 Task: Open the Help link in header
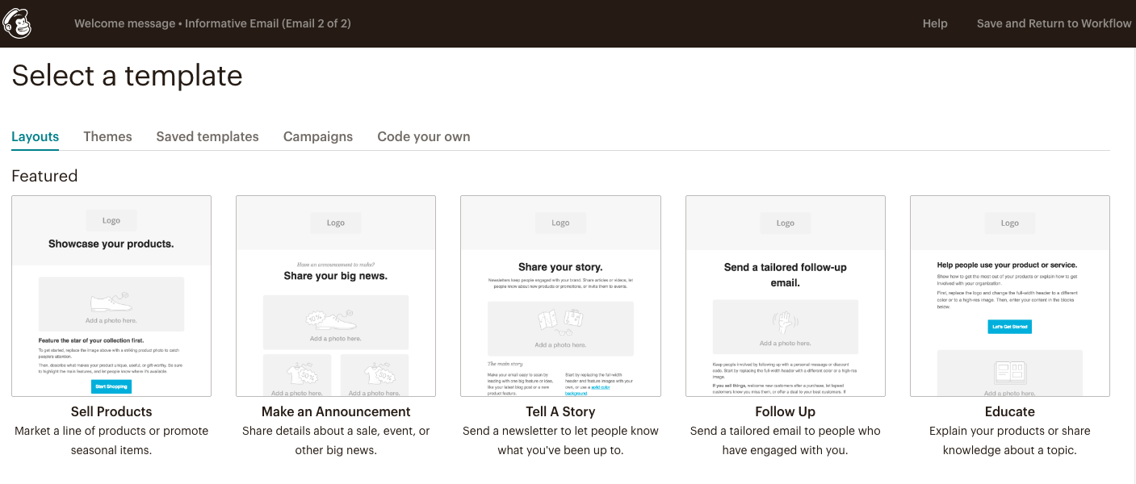[934, 23]
